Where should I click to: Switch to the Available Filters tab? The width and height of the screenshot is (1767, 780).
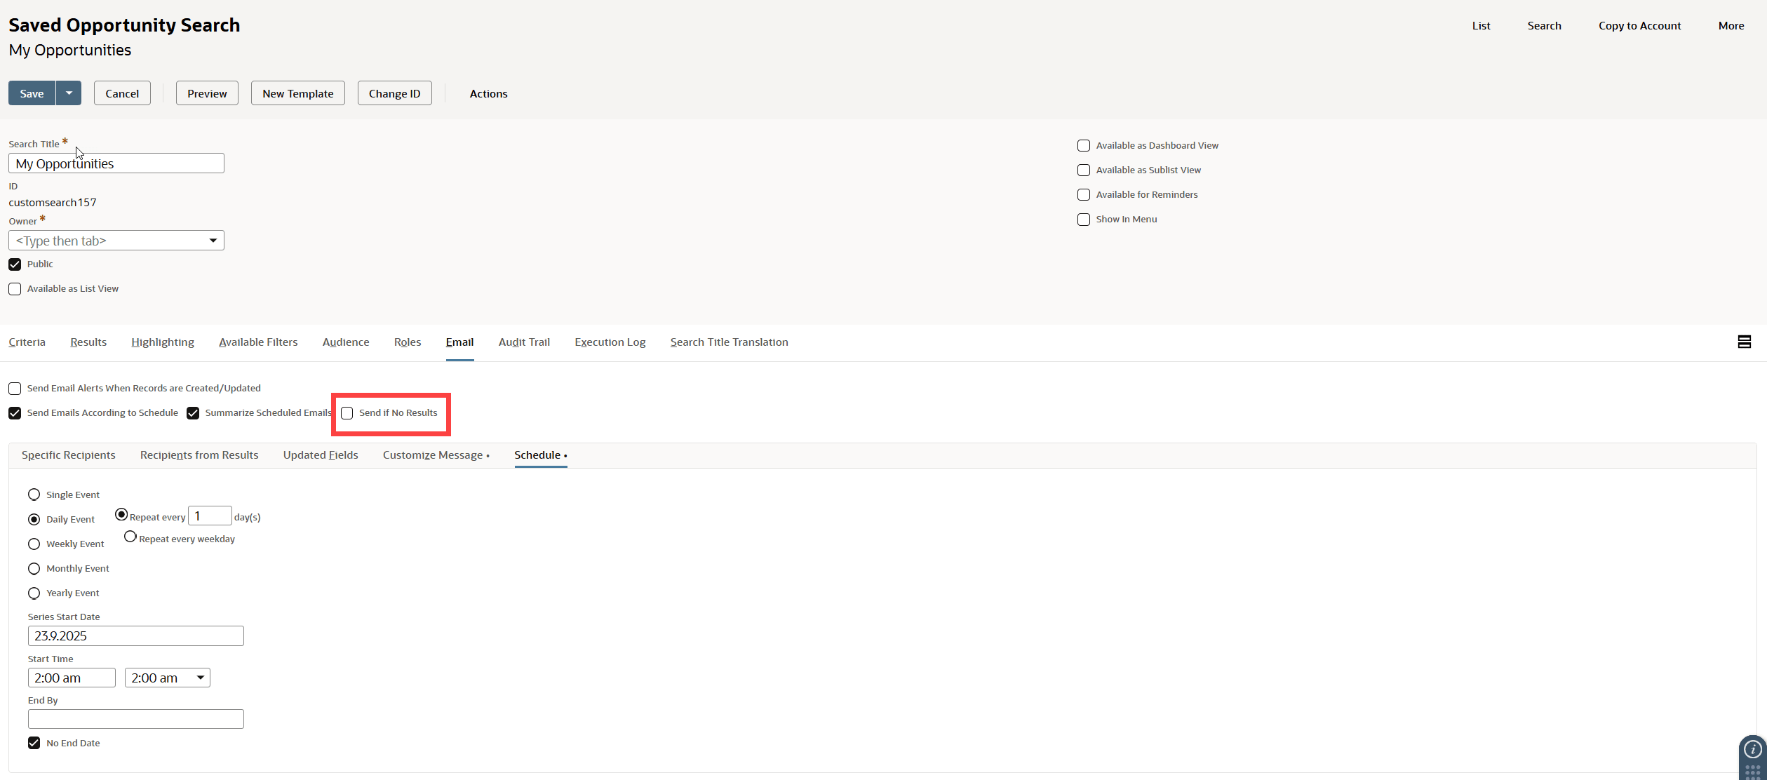click(258, 342)
